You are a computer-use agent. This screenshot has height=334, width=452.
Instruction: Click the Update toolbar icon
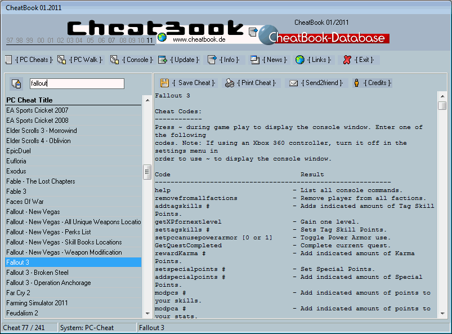click(x=163, y=60)
